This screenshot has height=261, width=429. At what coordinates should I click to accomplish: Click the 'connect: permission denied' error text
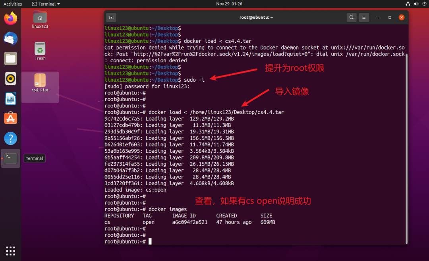[x=149, y=60]
